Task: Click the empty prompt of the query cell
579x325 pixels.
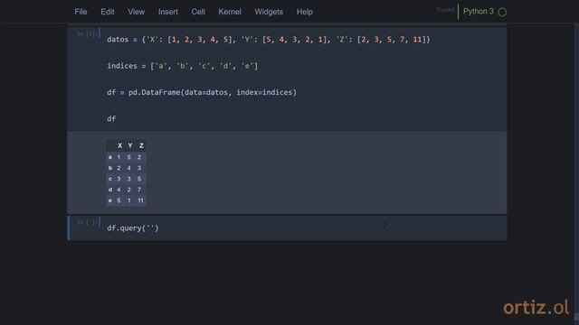Action: (x=87, y=222)
